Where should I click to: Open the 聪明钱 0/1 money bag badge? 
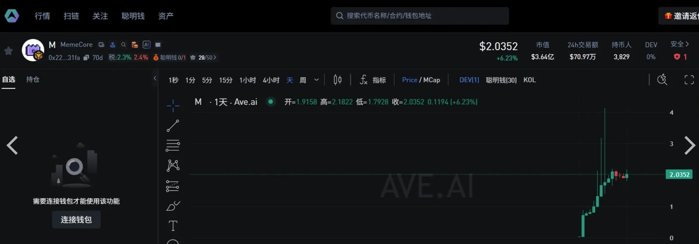(169, 58)
